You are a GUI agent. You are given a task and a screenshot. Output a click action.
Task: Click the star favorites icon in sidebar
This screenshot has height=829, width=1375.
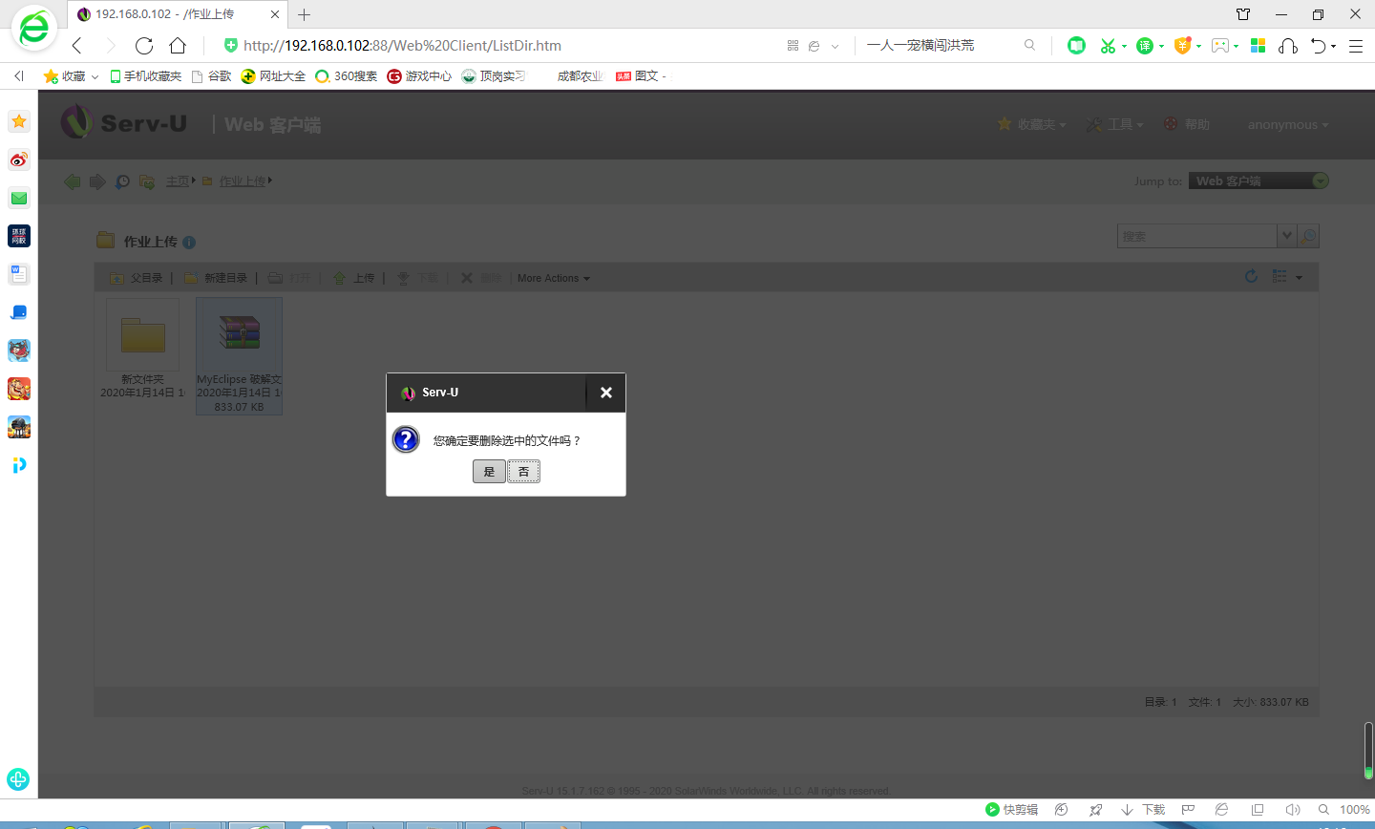19,121
